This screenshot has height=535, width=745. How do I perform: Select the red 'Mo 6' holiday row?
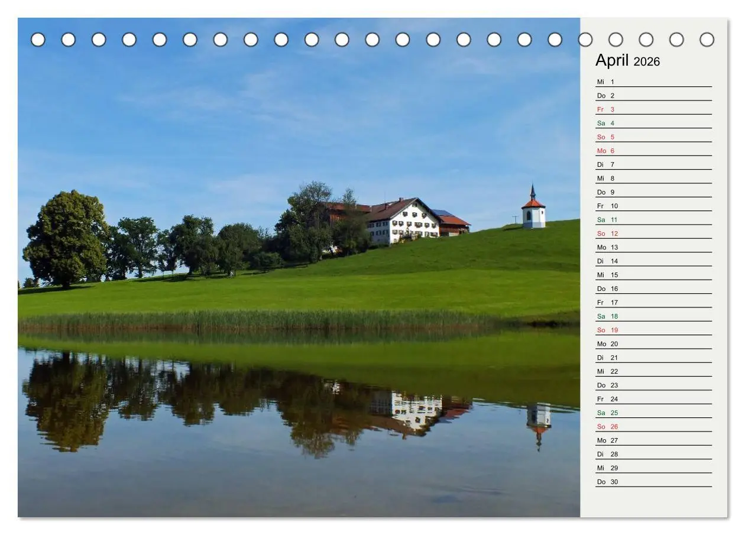click(x=653, y=151)
